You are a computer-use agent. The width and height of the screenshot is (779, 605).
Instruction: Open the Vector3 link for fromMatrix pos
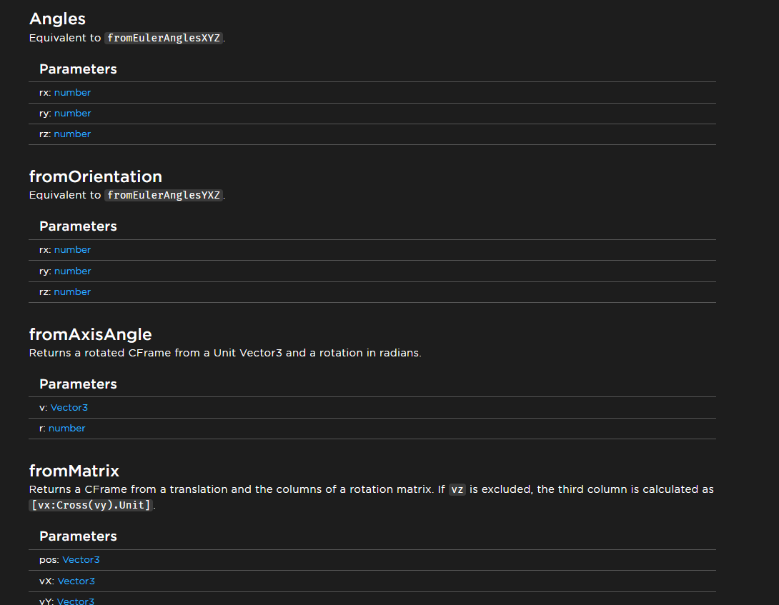pyautogui.click(x=81, y=560)
